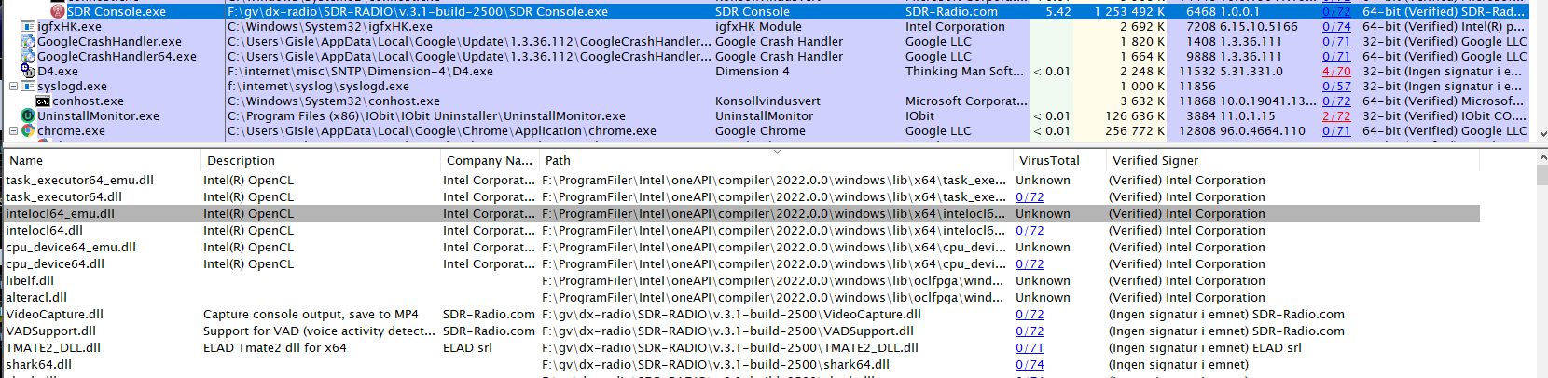Select task_executor64.dll in DLL list
This screenshot has height=378, width=1548.
tap(63, 197)
